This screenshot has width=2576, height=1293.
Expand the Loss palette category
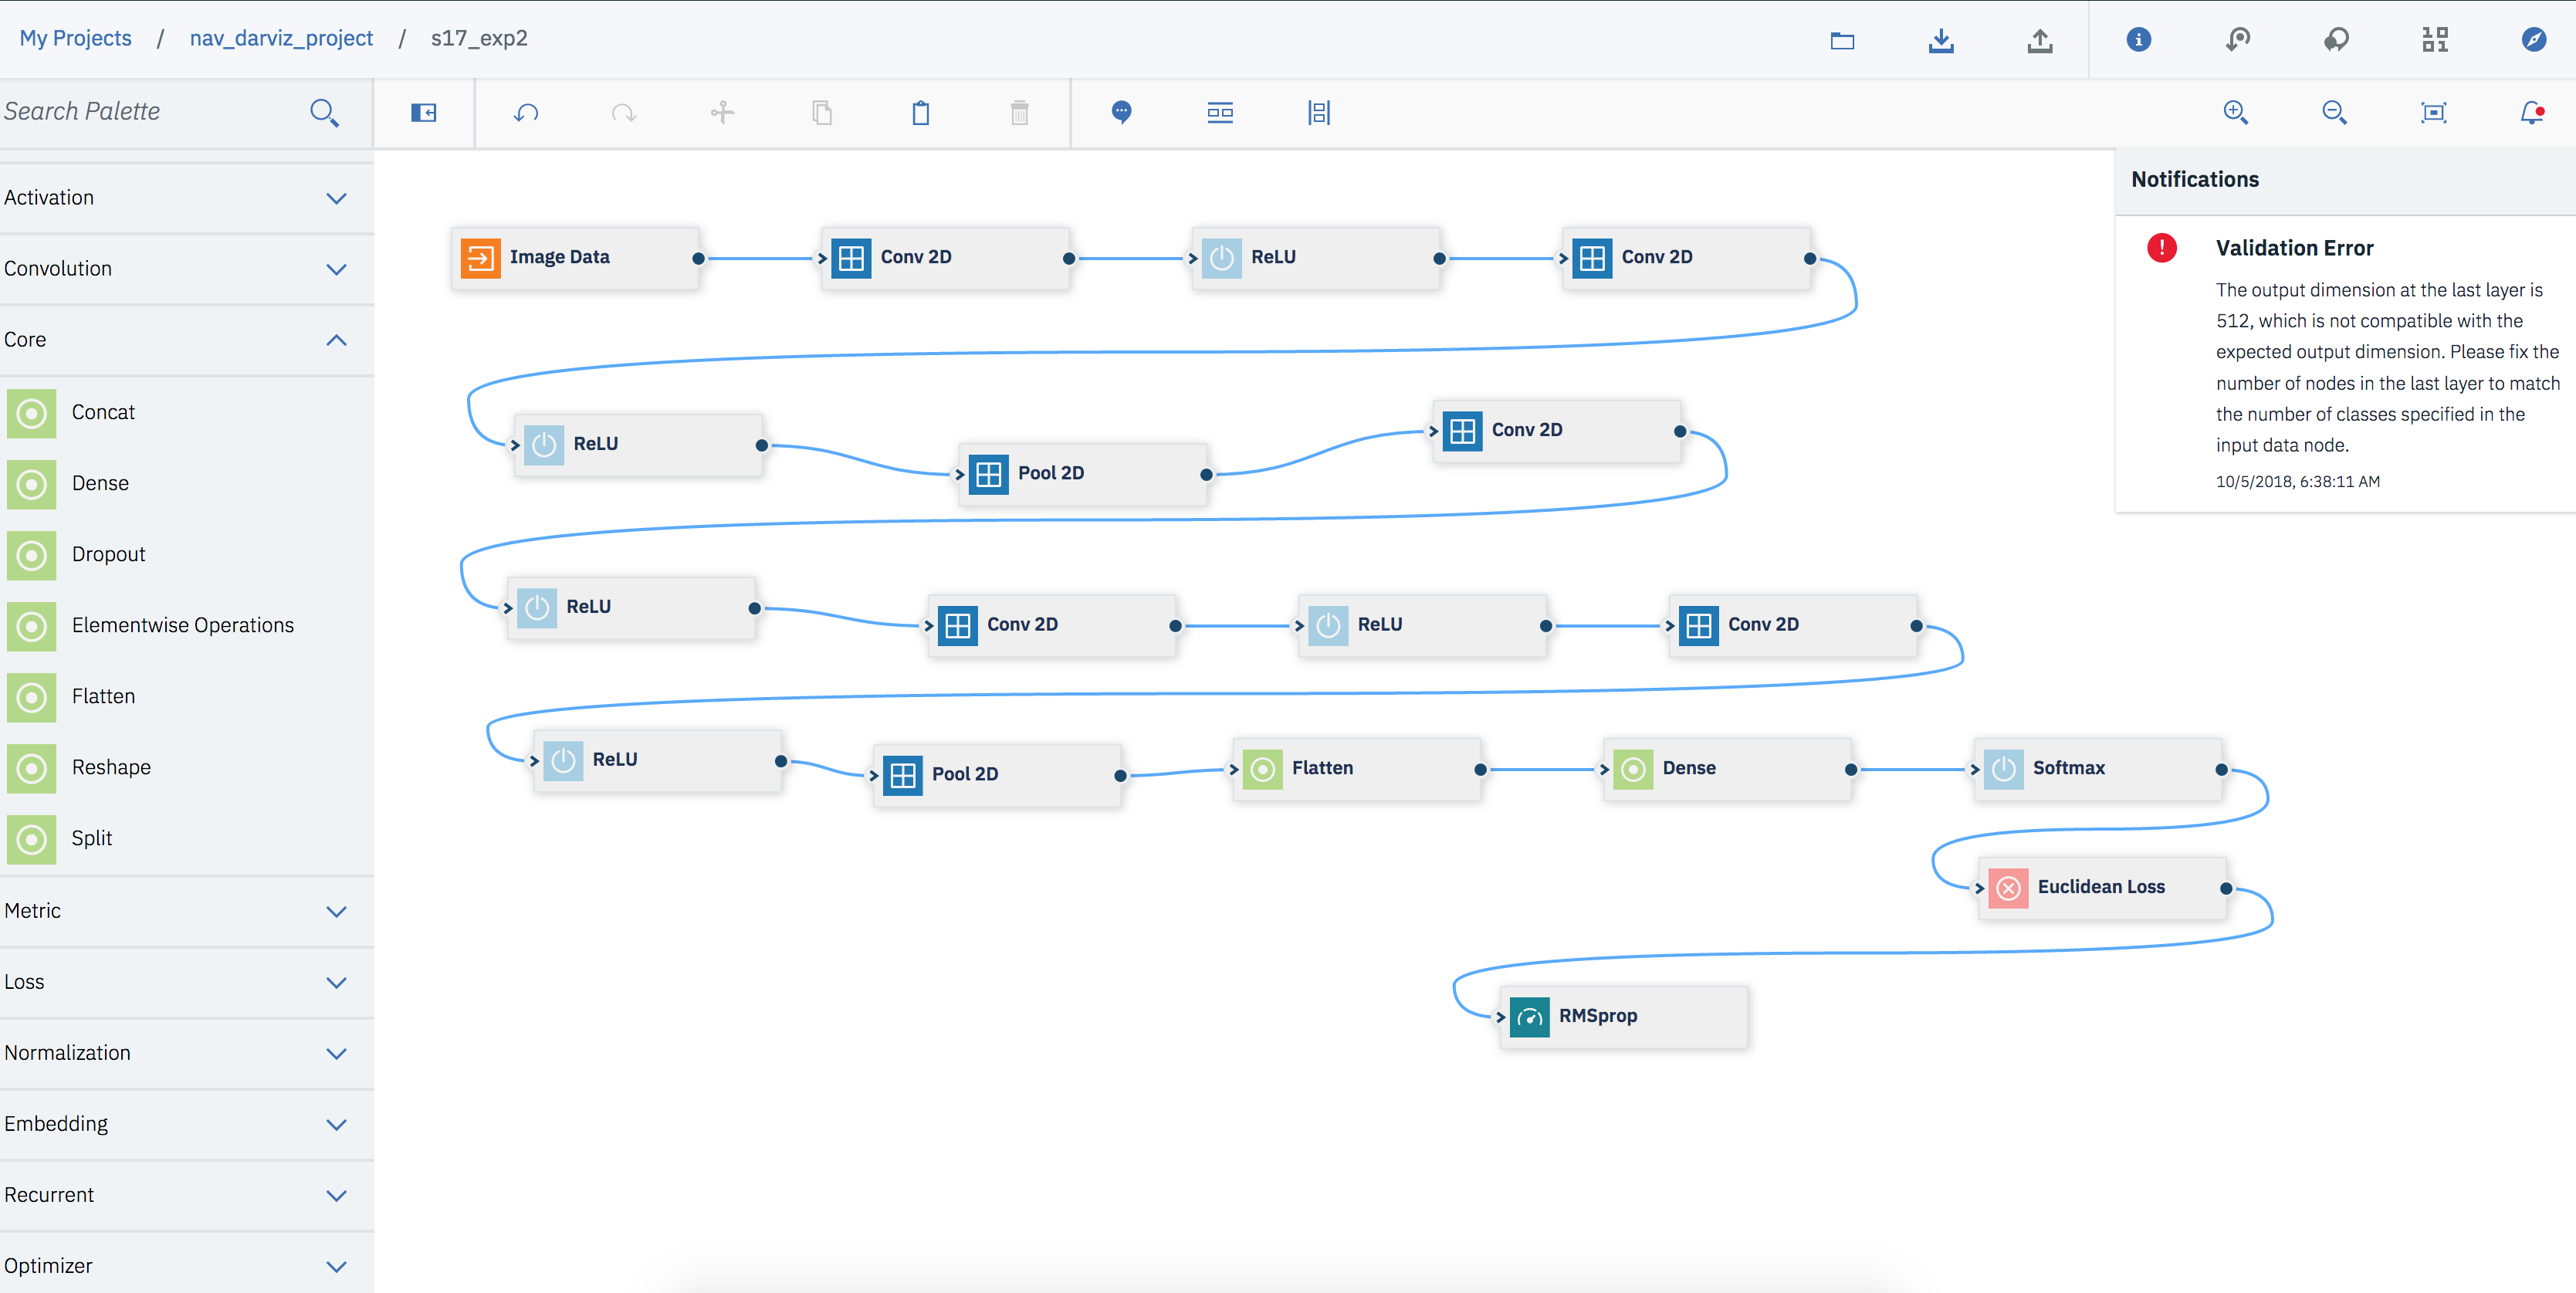pyautogui.click(x=187, y=982)
